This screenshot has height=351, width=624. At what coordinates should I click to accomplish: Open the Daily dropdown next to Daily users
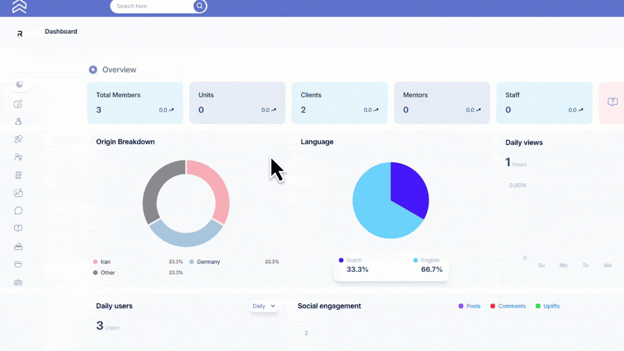(264, 306)
